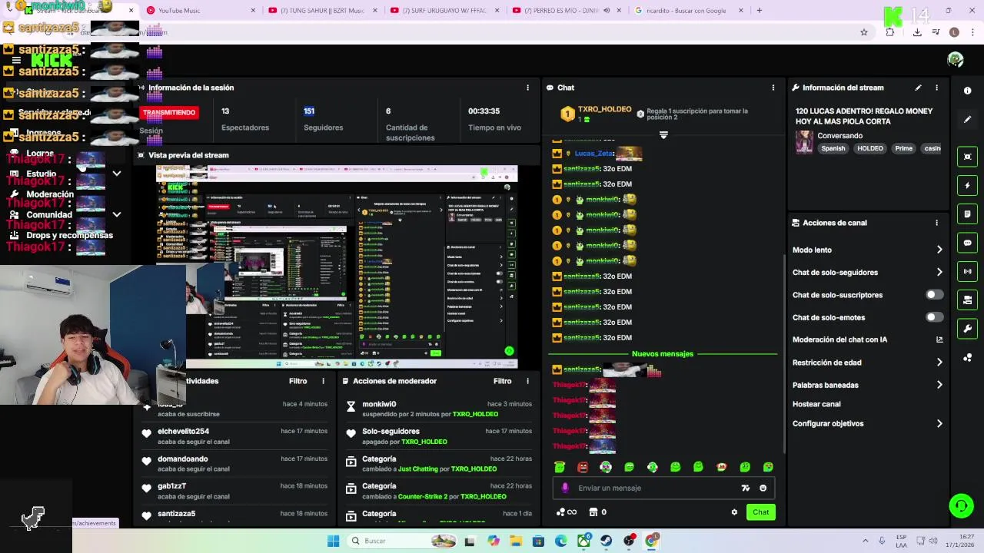The image size is (984, 553).
Task: Toggle the chat bubble panel icon in right sidebar
Action: 967,243
